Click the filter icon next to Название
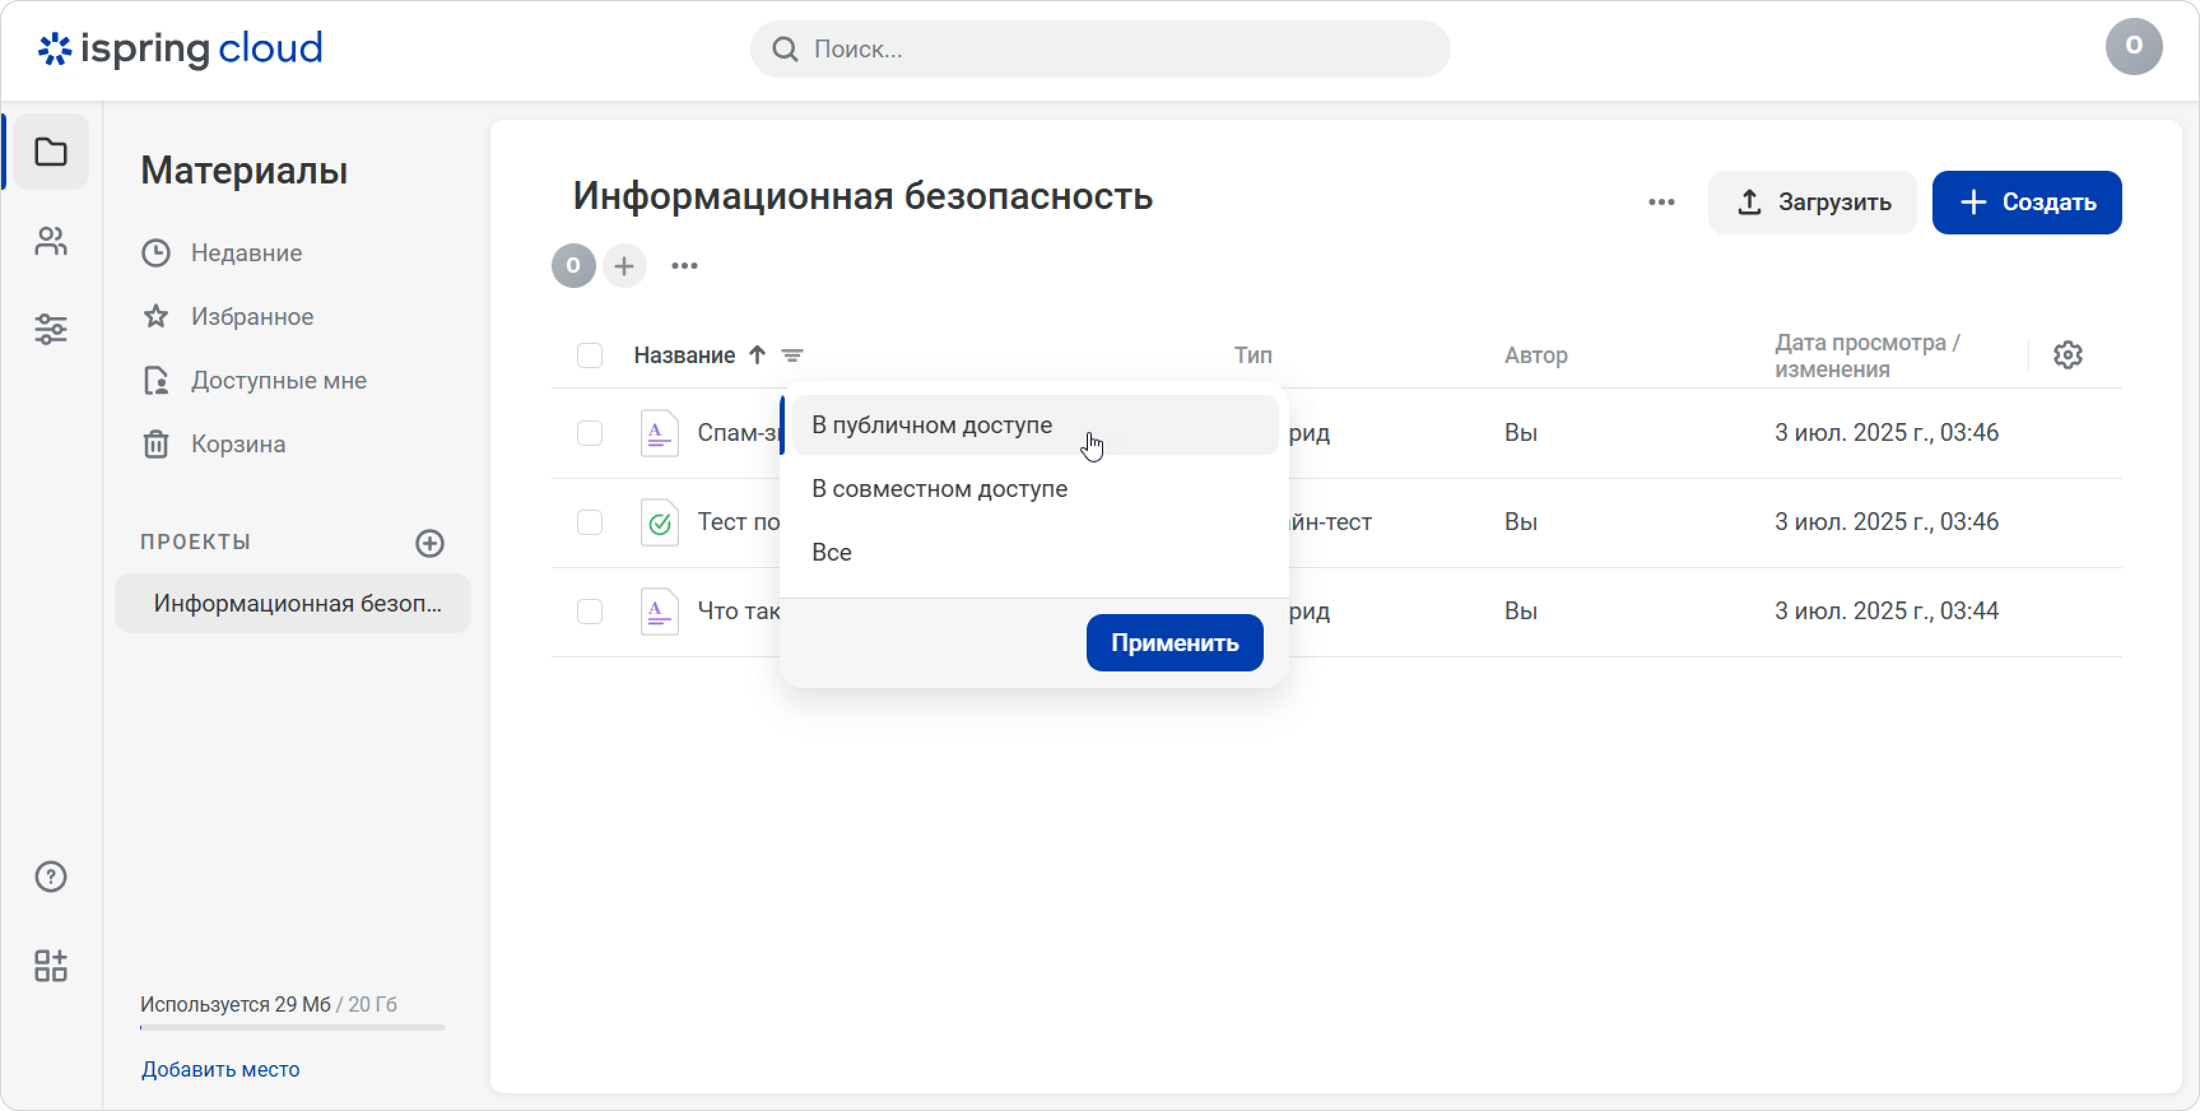Viewport: 2200px width, 1111px height. tap(792, 354)
